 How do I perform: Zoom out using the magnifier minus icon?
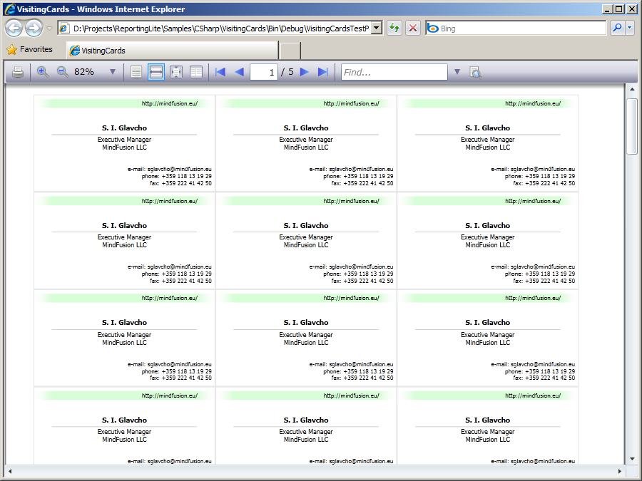pos(62,72)
